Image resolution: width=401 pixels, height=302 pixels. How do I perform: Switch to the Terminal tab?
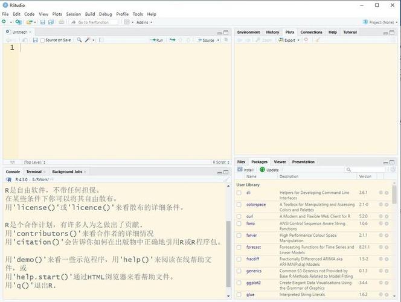click(34, 172)
